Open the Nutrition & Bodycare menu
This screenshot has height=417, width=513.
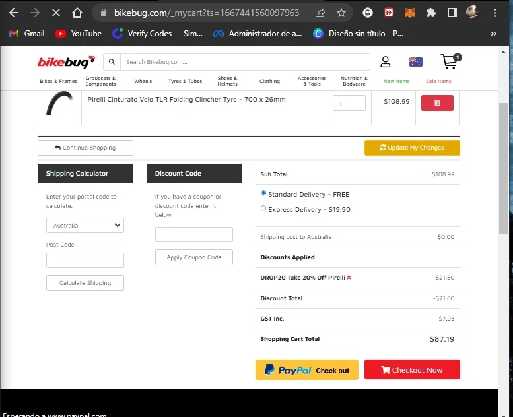point(354,81)
